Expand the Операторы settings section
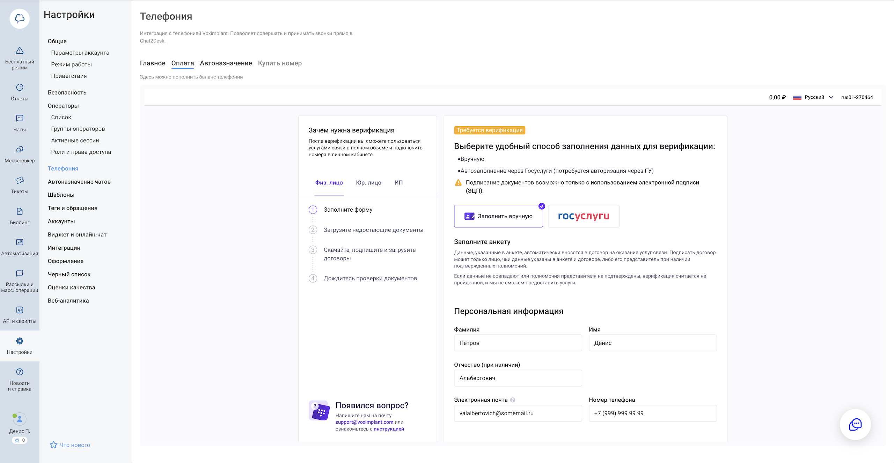Image resolution: width=894 pixels, height=463 pixels. [63, 106]
